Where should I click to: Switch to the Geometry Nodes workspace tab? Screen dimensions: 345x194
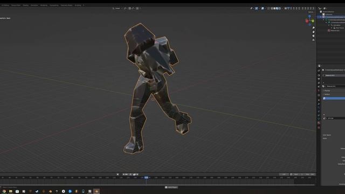(x=66, y=5)
